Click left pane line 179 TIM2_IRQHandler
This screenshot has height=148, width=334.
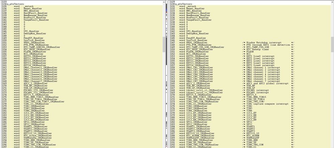click(34, 106)
